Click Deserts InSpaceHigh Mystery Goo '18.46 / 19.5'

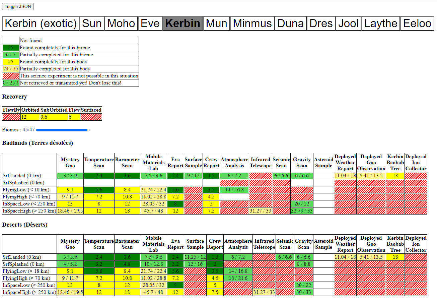70,292
